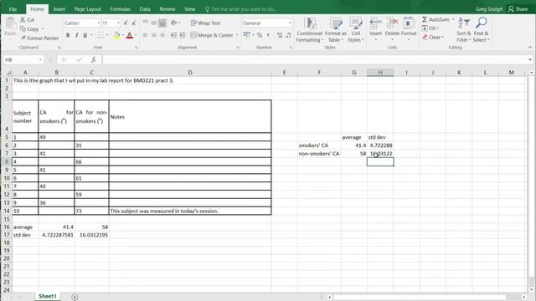Toggle Bold formatting

click(x=68, y=35)
